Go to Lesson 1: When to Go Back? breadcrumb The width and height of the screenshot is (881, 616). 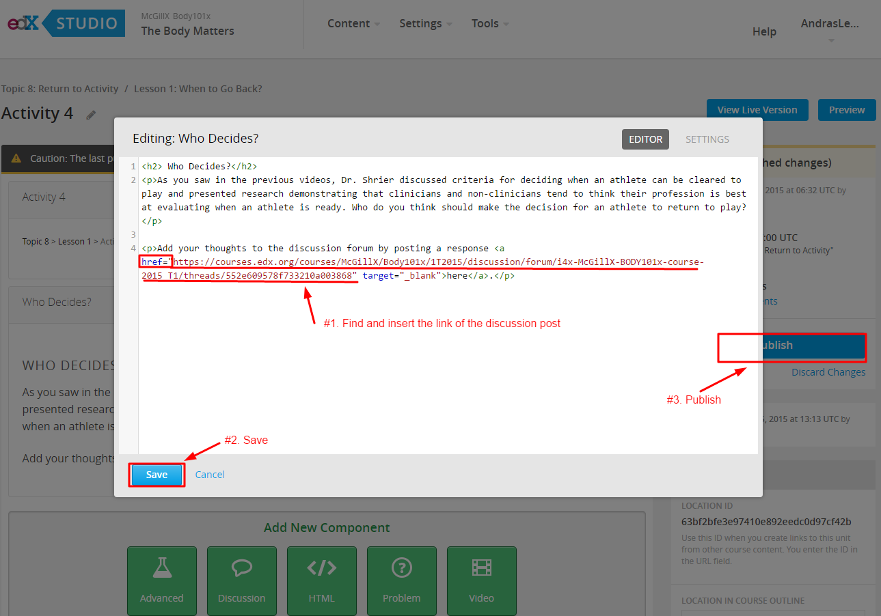tap(198, 89)
